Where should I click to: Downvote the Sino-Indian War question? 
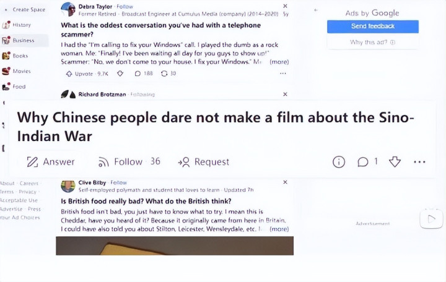click(395, 161)
